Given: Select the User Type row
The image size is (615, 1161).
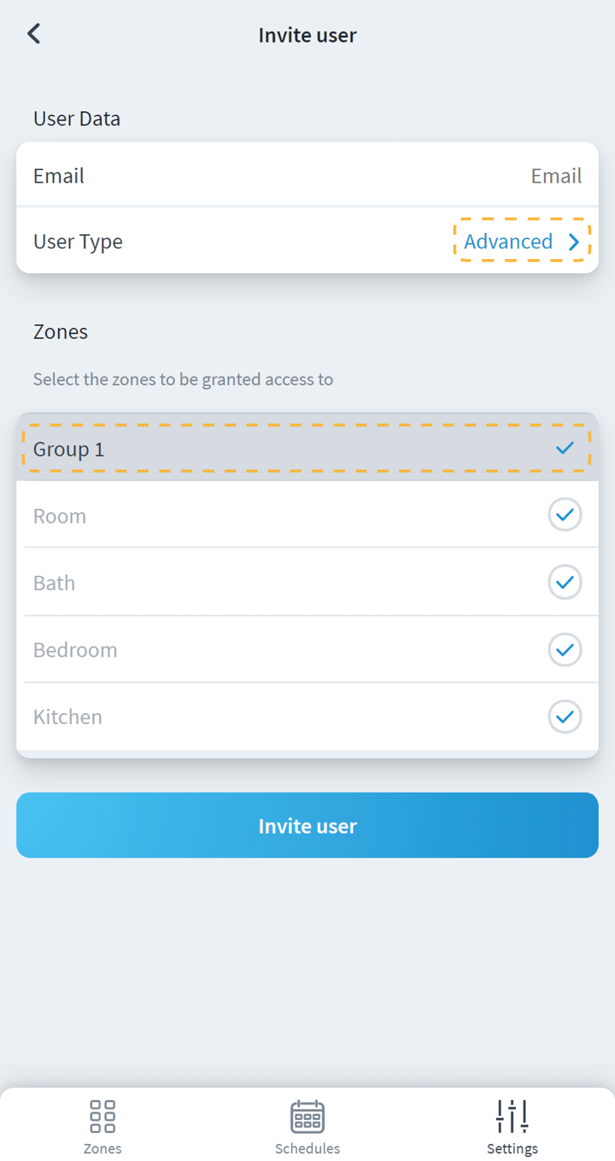Looking at the screenshot, I should coord(77,241).
